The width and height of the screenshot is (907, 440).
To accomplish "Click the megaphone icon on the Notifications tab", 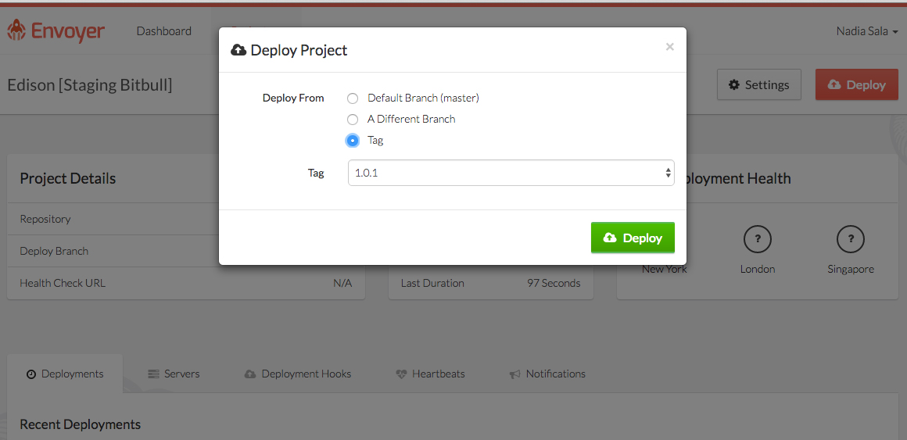I will [514, 374].
